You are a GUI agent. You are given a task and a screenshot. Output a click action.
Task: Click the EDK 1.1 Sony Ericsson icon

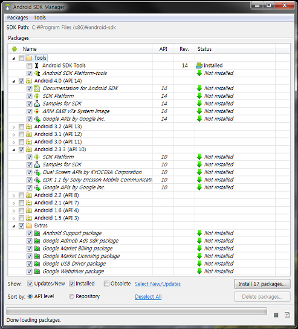(37, 180)
